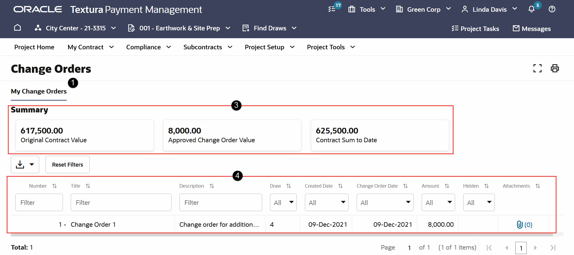Open the download export menu
The width and height of the screenshot is (574, 255).
[25, 164]
